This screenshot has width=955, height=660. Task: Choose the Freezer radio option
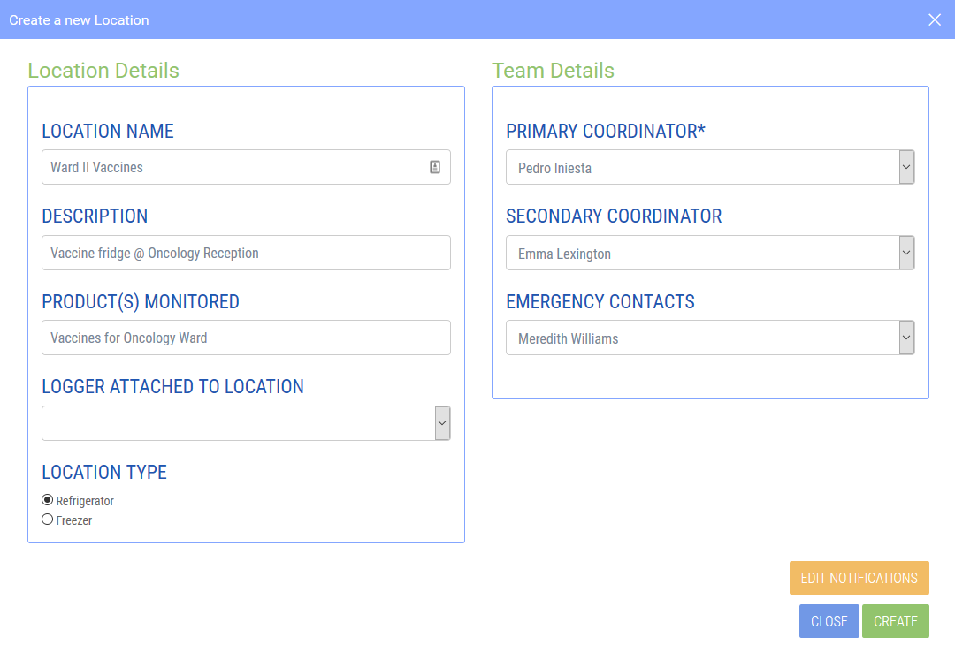[x=48, y=520]
